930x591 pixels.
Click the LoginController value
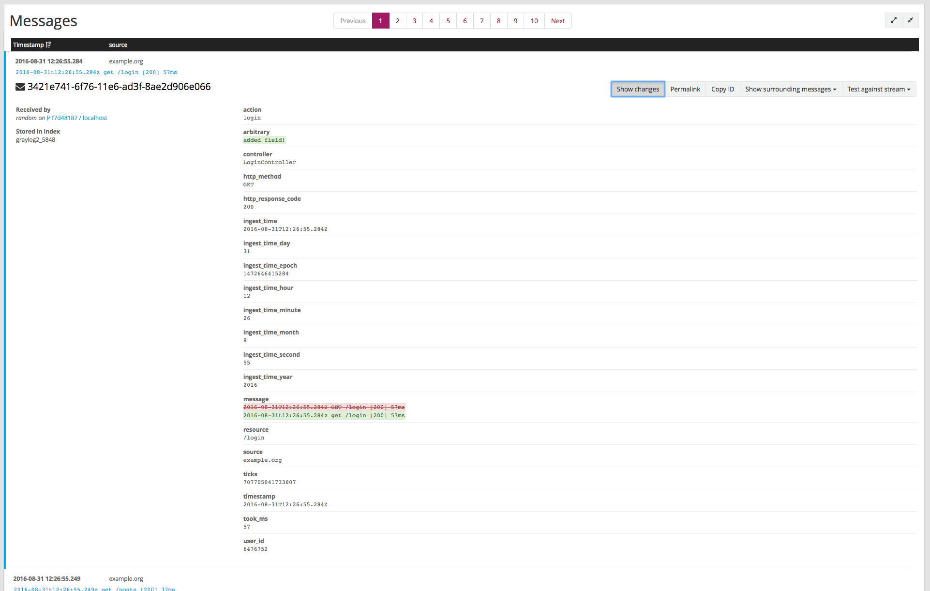point(270,163)
